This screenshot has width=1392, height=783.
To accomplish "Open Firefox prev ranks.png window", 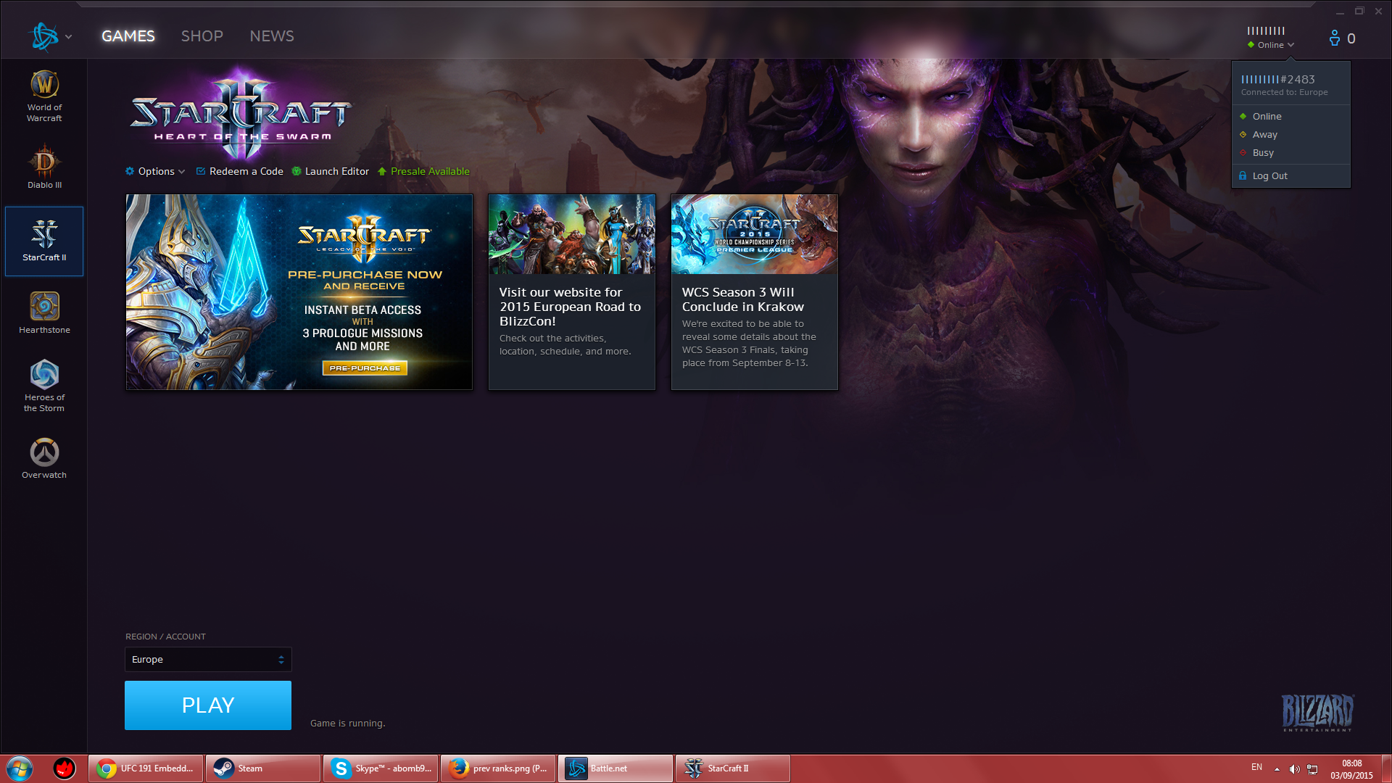I will point(498,768).
